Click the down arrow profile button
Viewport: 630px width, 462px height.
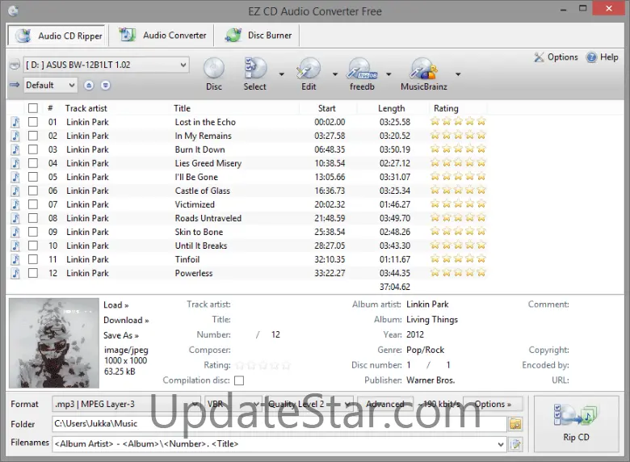[105, 85]
